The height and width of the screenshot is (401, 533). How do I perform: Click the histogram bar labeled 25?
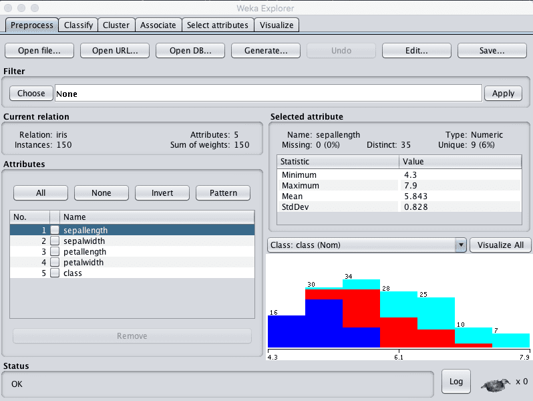[435, 322]
